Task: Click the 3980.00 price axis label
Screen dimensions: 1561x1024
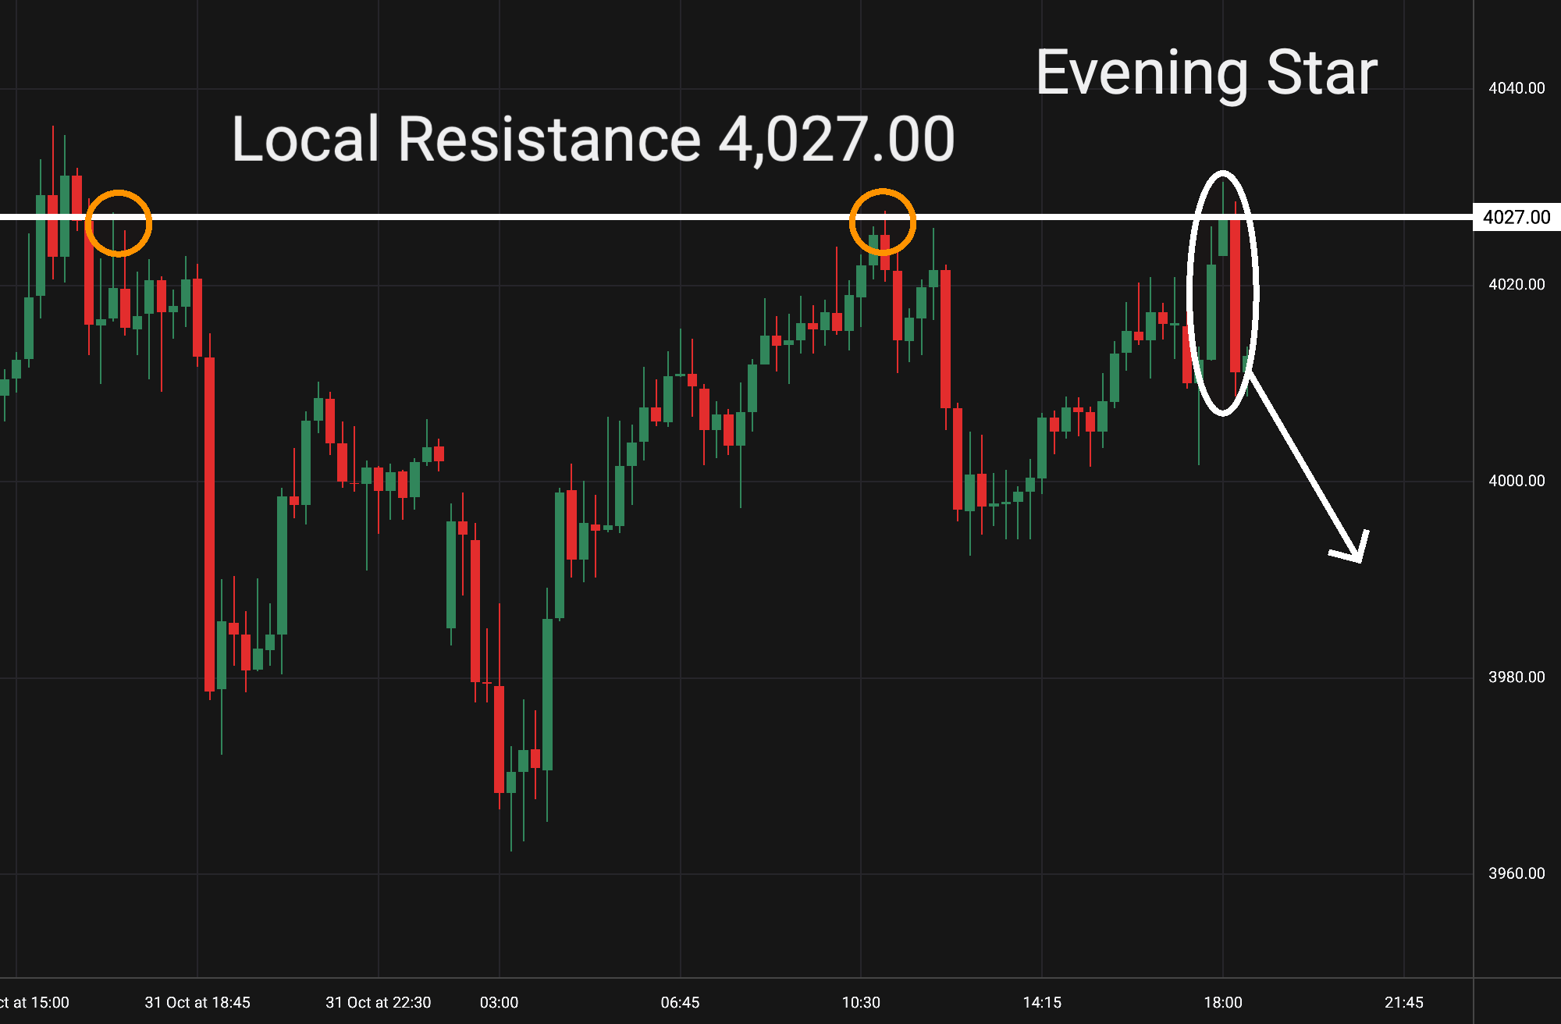Action: (1516, 677)
